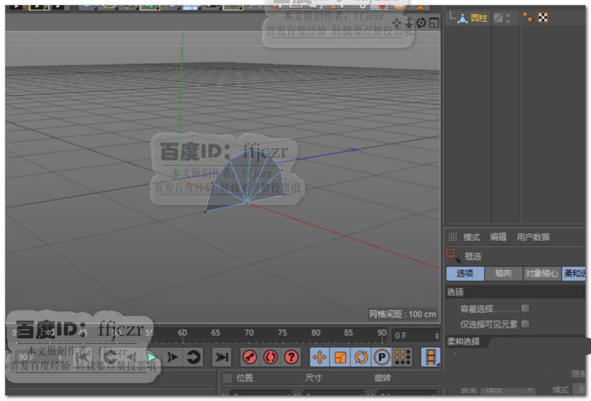
Task: Select the 圆柱 object in Object Manager
Action: (479, 18)
